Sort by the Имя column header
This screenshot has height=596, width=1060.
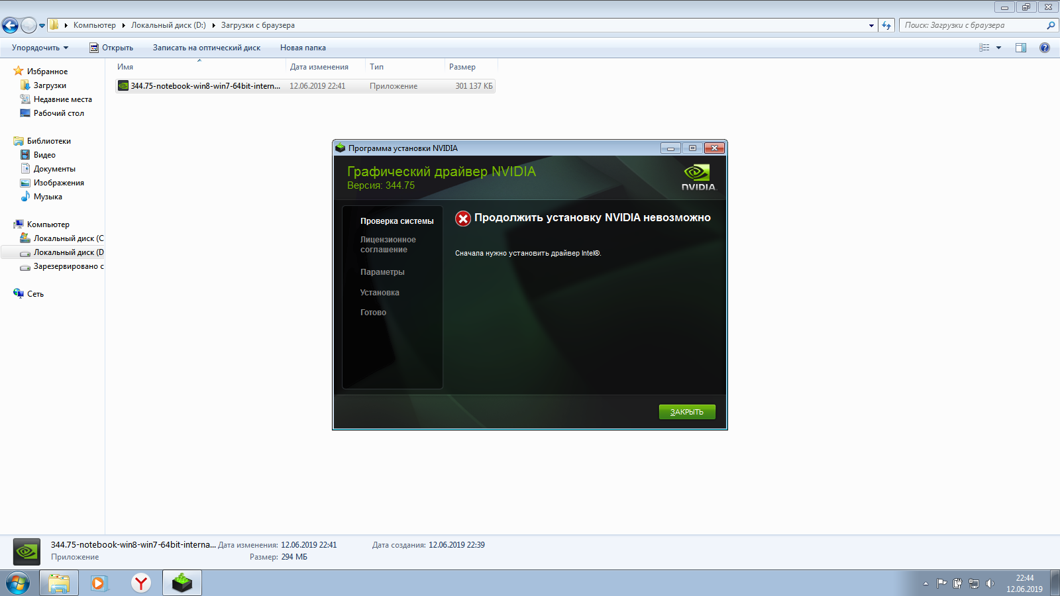[x=199, y=67]
